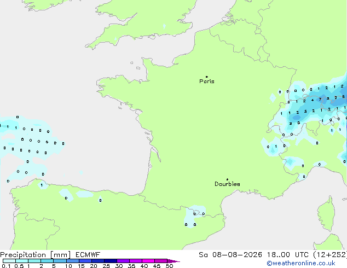The height and width of the screenshot is (268, 347).
Task: Click the Paris location dot marker
Action: (x=207, y=77)
